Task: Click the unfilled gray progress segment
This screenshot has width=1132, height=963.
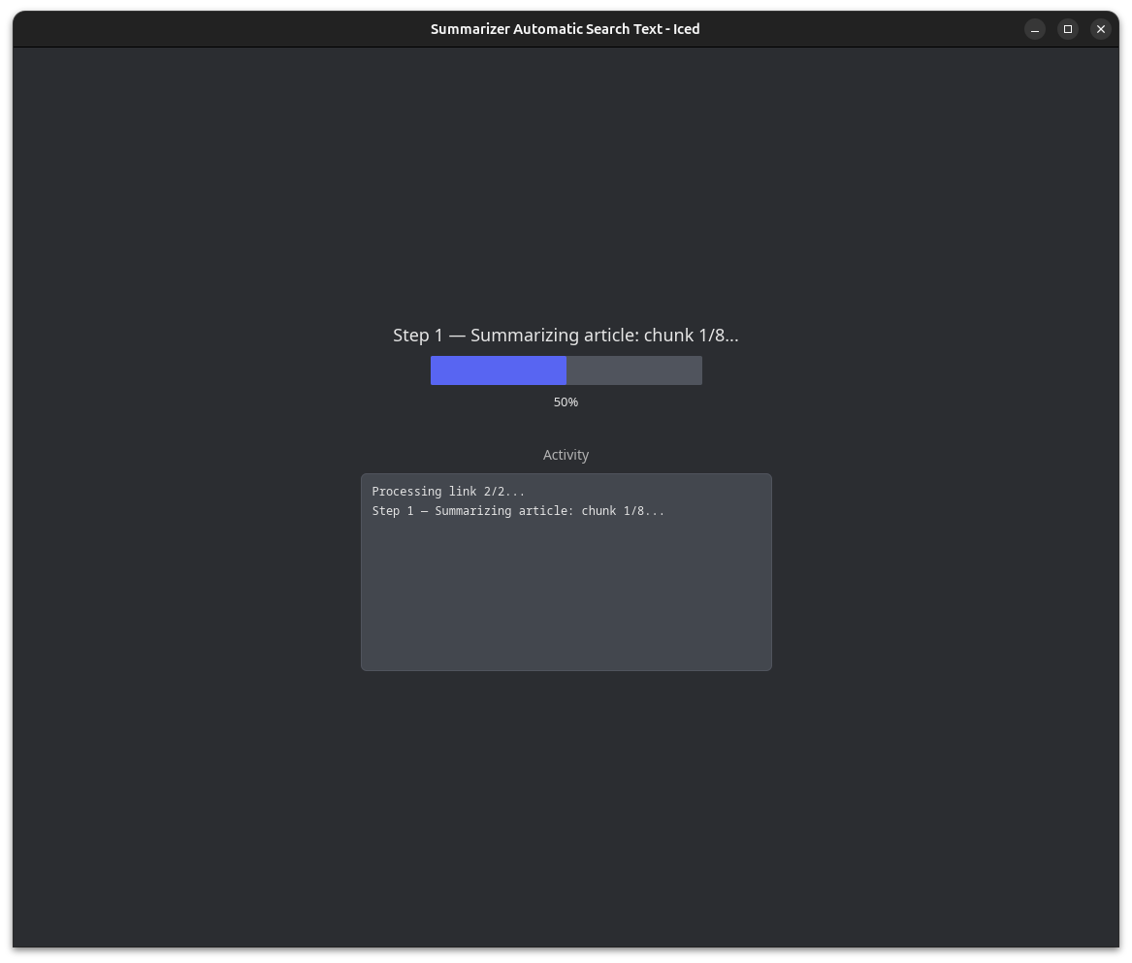Action: coord(634,370)
